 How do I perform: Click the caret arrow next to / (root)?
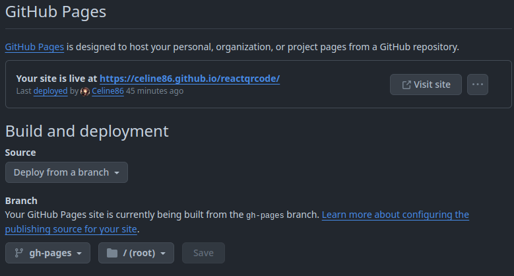point(163,254)
